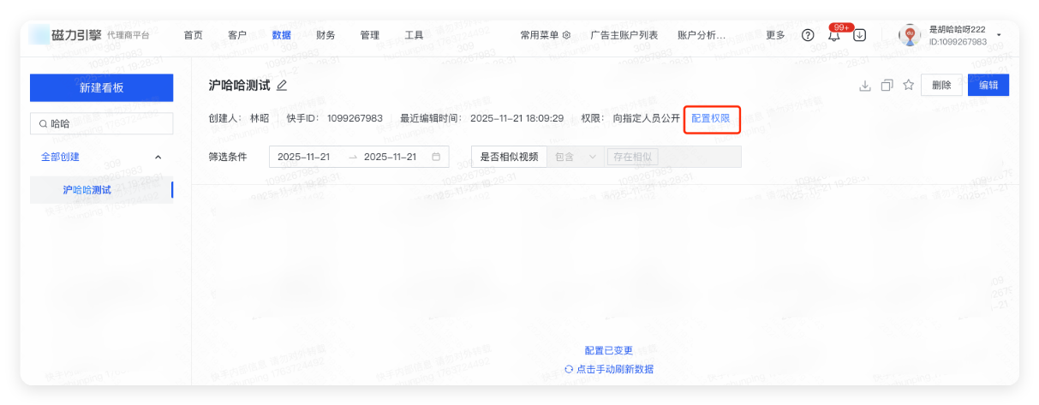
Task: Click the 删除 button
Action: click(x=941, y=86)
